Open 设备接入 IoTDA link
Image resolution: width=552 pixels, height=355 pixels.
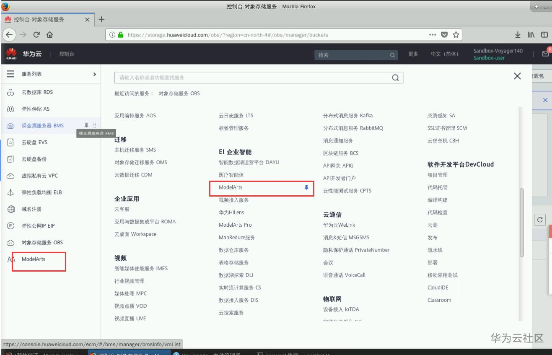(341, 309)
